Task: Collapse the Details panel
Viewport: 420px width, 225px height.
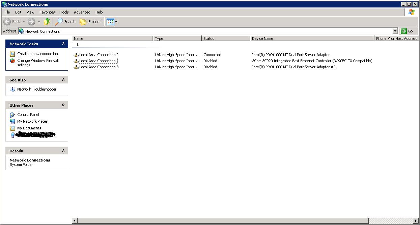Action: point(63,151)
